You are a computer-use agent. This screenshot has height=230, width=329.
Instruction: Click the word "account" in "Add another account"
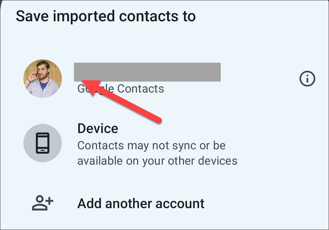tap(180, 204)
